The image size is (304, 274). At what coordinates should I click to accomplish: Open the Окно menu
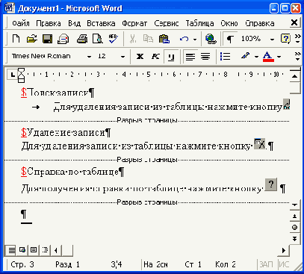coord(229,23)
